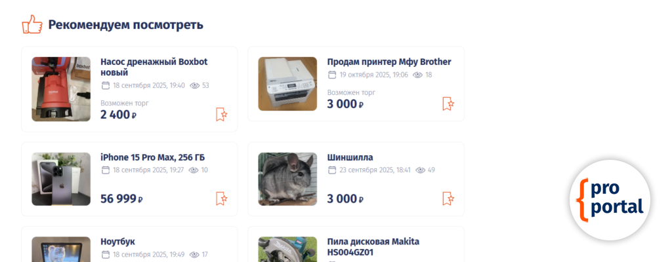Open the Ноутбук listing title
672x262 pixels.
[x=118, y=242]
